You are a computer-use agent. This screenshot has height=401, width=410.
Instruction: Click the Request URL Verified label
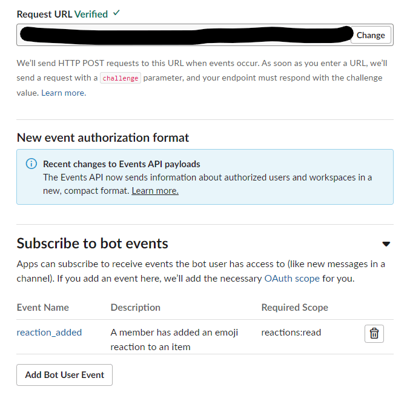tap(62, 14)
